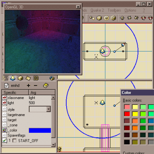The image size is (154, 154).
Task: Select the _cone row label
Action: click(x=13, y=125)
